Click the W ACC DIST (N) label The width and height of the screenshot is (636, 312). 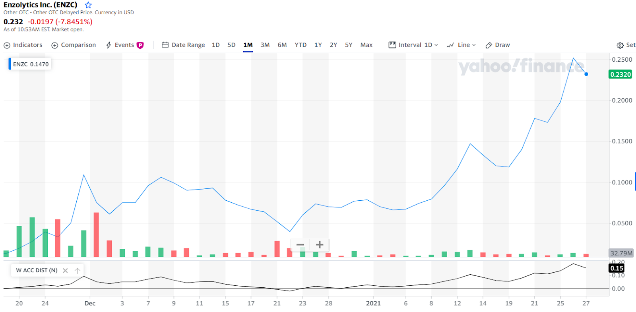click(37, 270)
